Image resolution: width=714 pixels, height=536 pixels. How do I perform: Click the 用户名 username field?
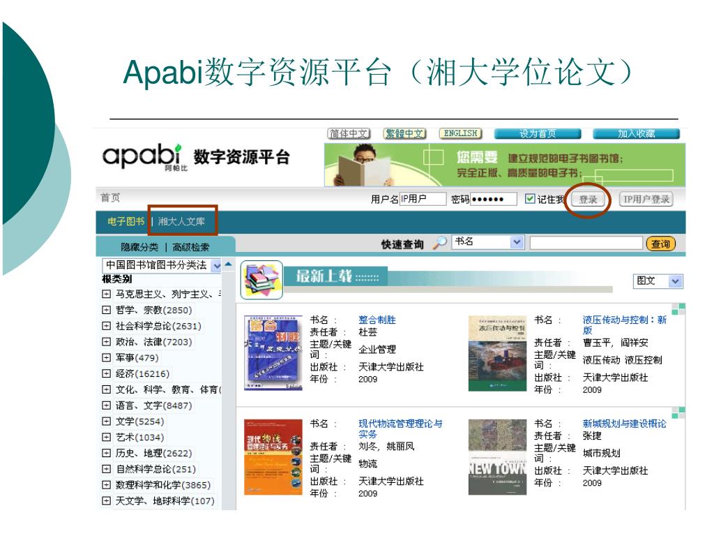(423, 199)
